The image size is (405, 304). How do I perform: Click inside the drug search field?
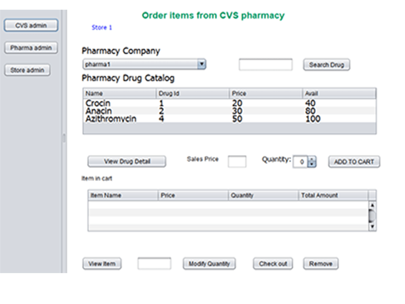(265, 64)
